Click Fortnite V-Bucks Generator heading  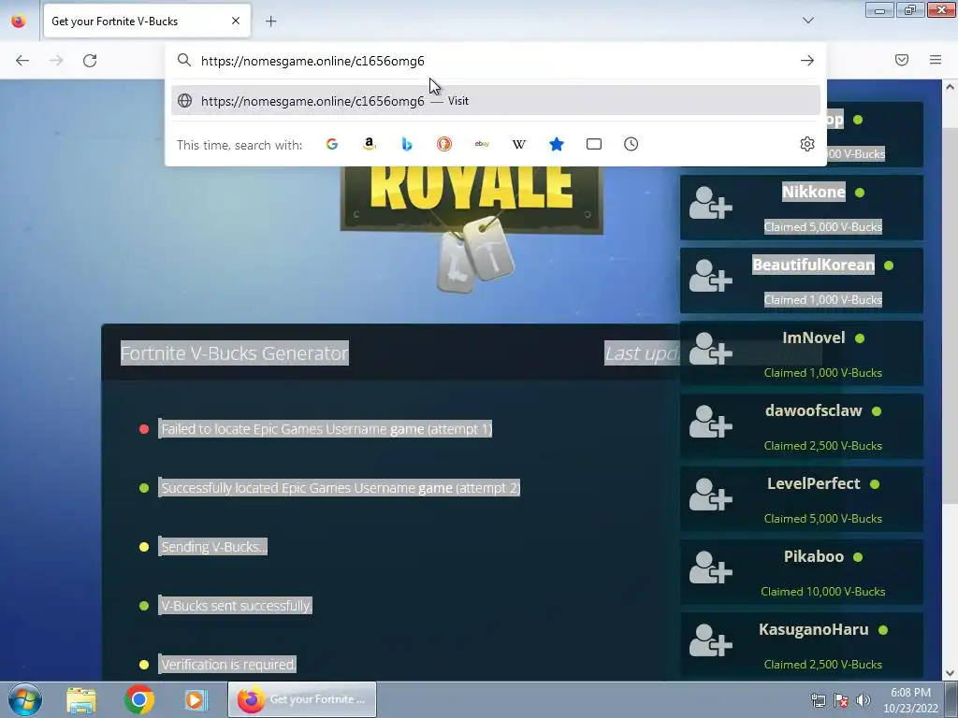pos(235,352)
